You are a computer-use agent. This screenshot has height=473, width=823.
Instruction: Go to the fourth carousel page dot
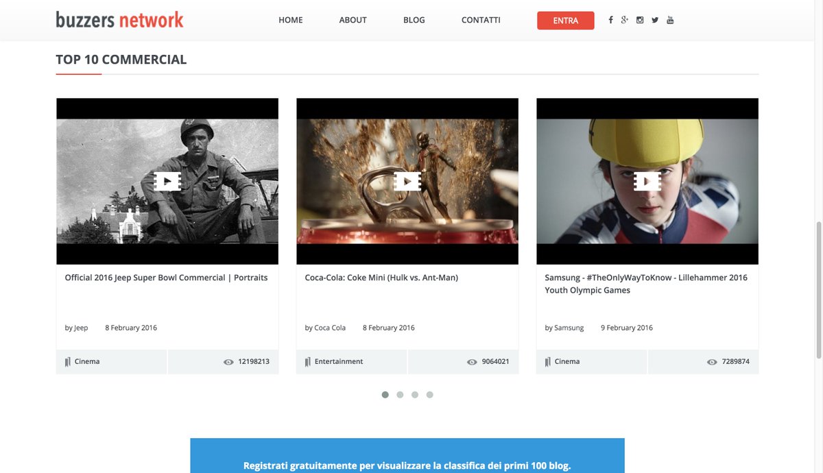coord(430,395)
